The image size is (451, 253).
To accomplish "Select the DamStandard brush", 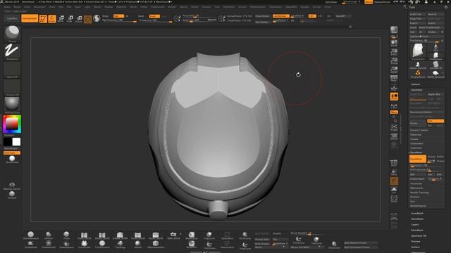I will point(31,235).
